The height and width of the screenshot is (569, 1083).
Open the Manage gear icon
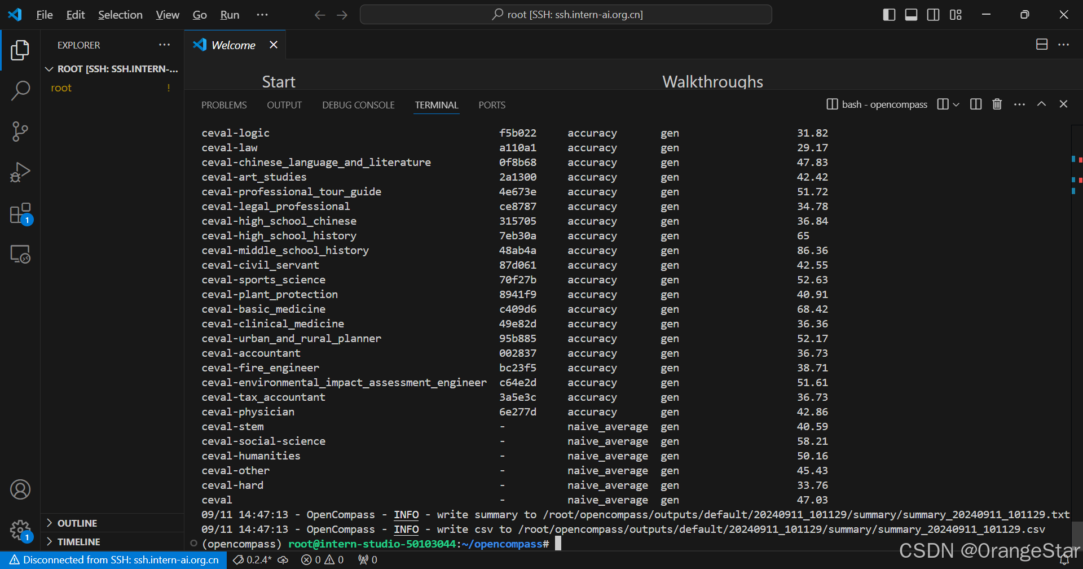[20, 530]
